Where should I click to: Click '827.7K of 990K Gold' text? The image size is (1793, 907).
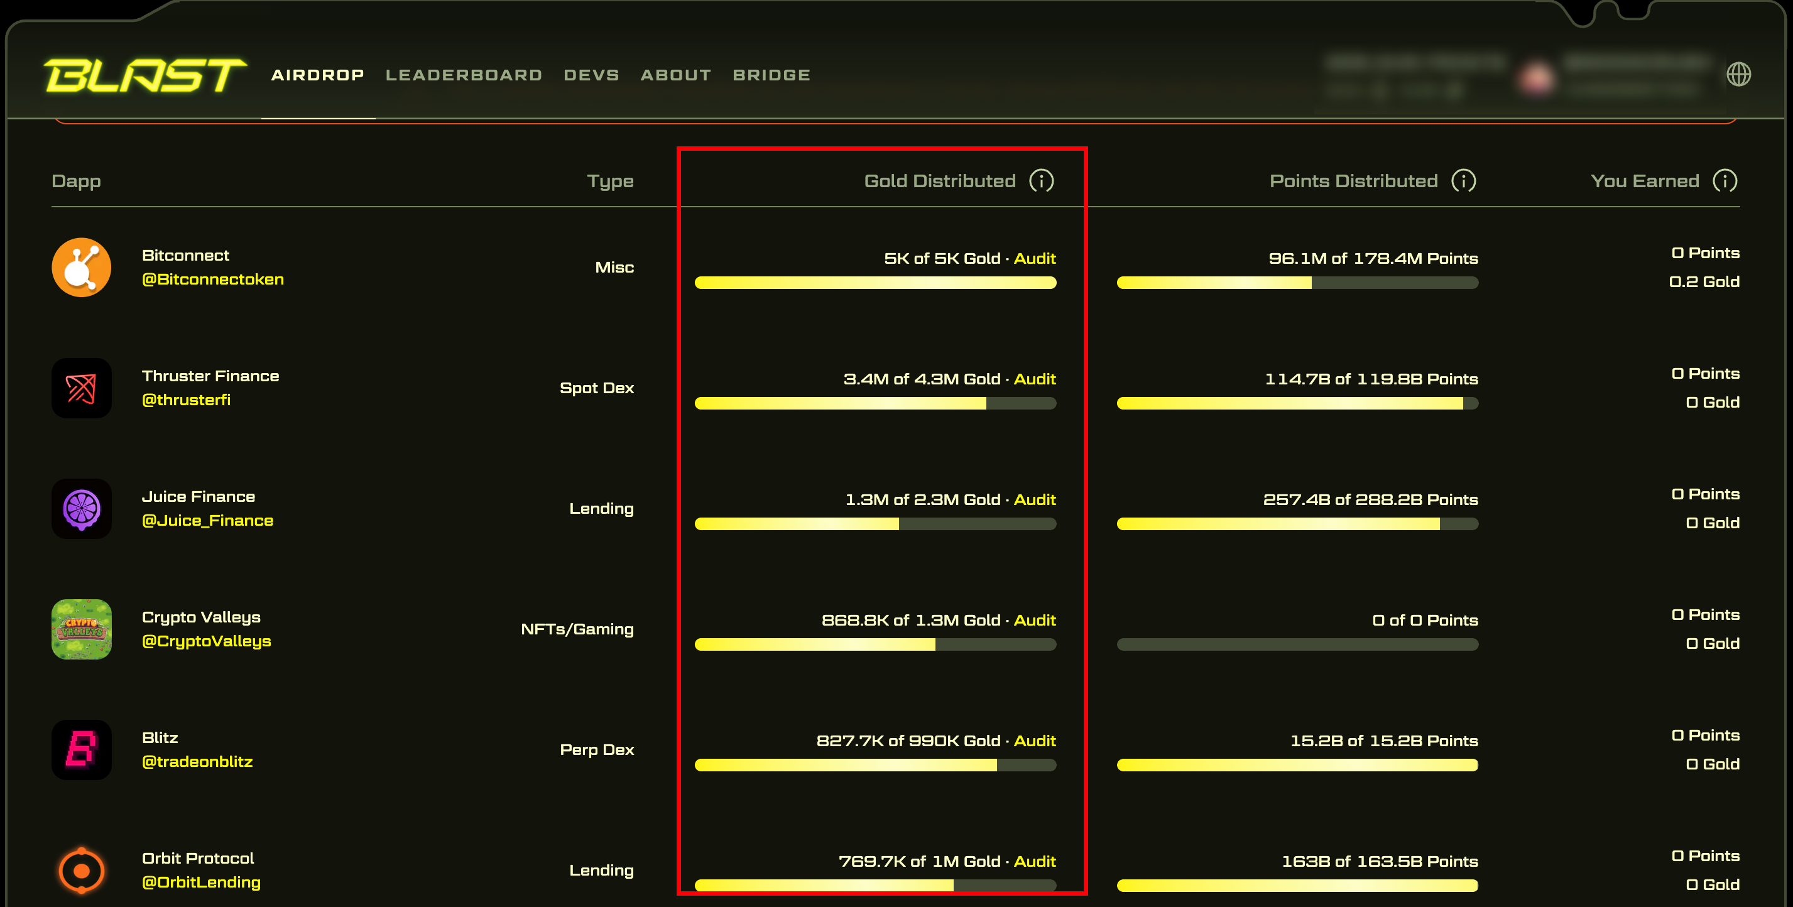coord(908,741)
